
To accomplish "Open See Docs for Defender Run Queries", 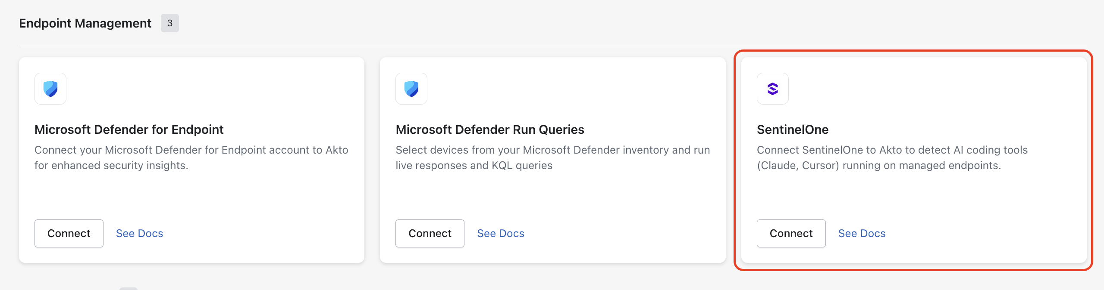I will pyautogui.click(x=501, y=233).
